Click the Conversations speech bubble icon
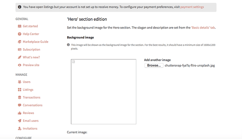The width and height of the screenshot is (242, 139). point(19,105)
